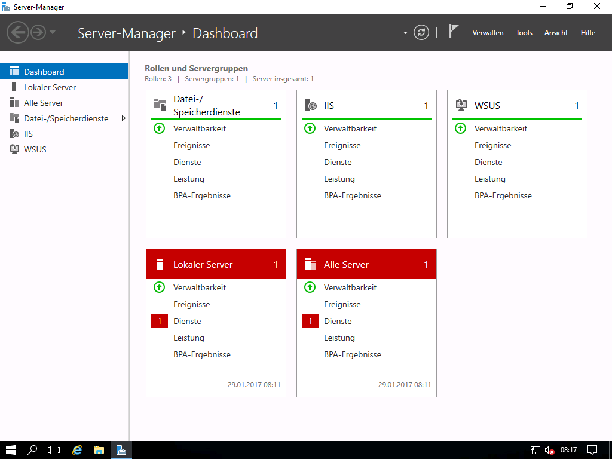Screen dimensions: 612x459
Task: Open the Hilfe menu
Action: [x=588, y=33]
